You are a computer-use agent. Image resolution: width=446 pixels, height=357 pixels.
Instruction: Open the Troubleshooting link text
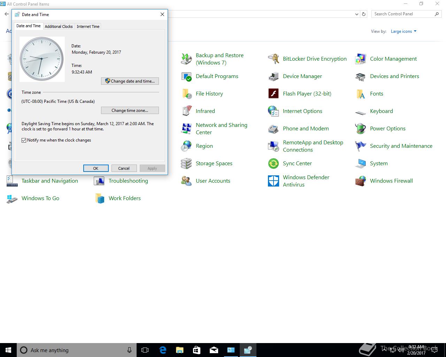[x=128, y=181]
